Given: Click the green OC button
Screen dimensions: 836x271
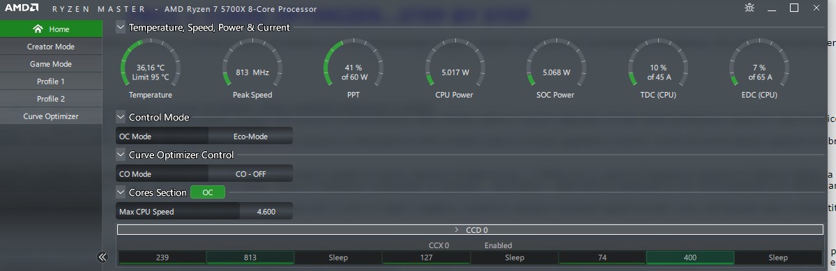Looking at the screenshot, I should click(207, 192).
